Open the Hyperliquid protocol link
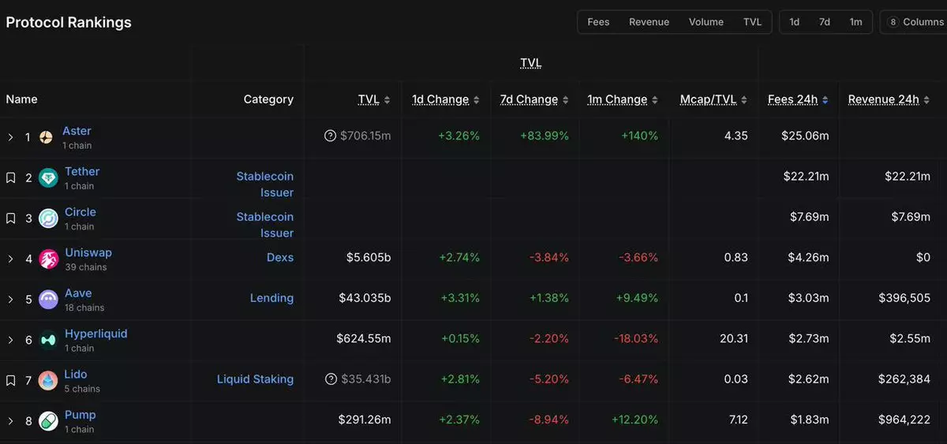Screen dimensions: 947x444 pos(95,334)
